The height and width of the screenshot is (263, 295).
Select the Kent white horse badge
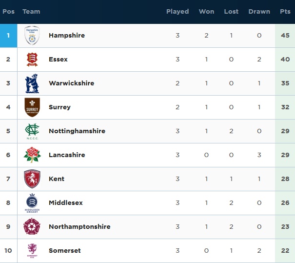(x=32, y=179)
